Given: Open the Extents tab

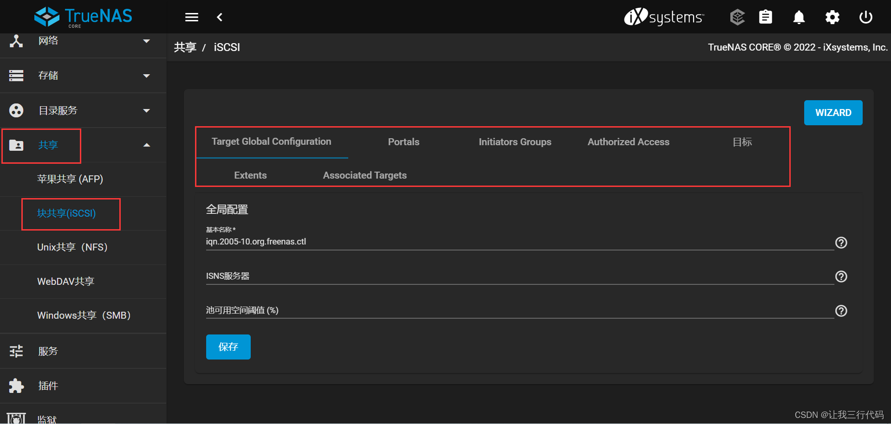Looking at the screenshot, I should [x=250, y=175].
